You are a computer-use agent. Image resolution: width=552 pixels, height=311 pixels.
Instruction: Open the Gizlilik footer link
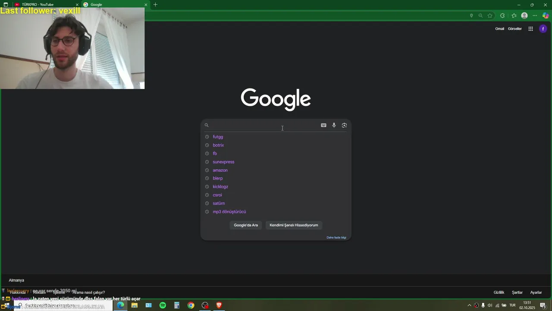[499, 292]
